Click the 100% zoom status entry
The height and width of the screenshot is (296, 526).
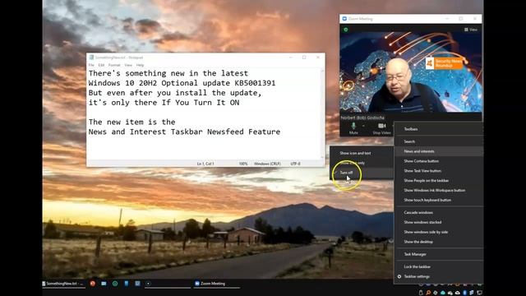pyautogui.click(x=243, y=164)
